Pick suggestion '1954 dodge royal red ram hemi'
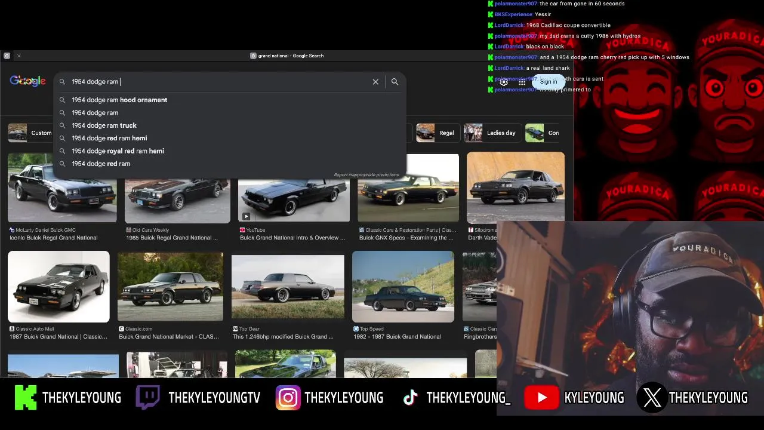 pos(118,151)
